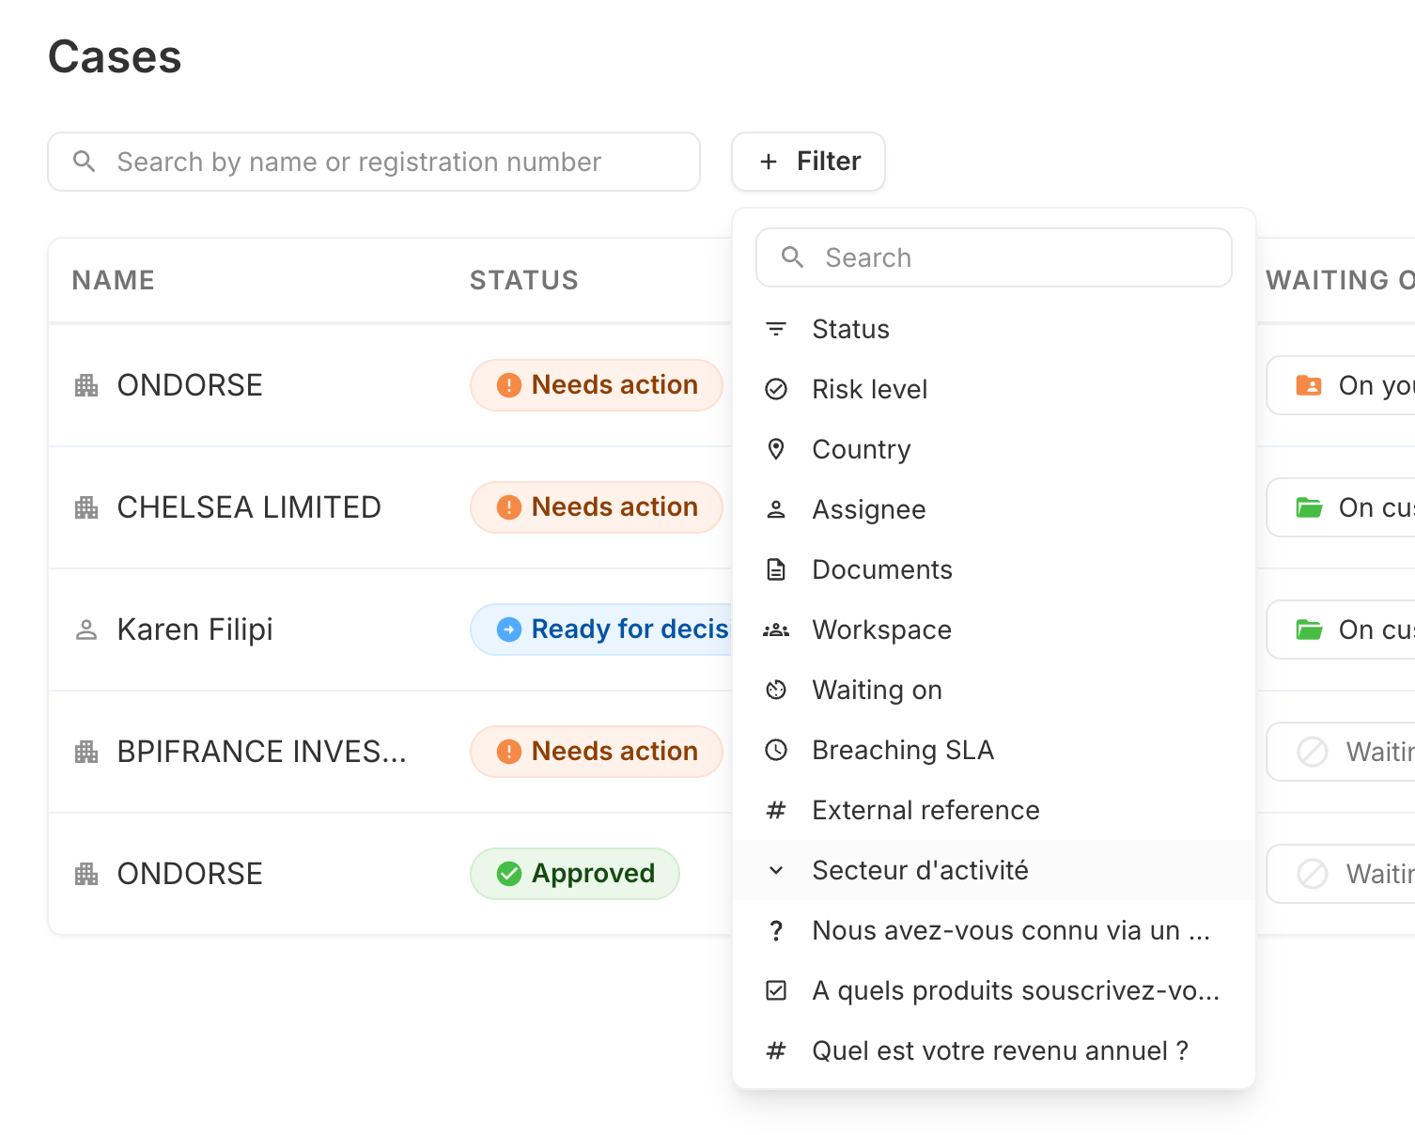Select the Status filter option
Screen dimensions: 1415x1135
850,329
